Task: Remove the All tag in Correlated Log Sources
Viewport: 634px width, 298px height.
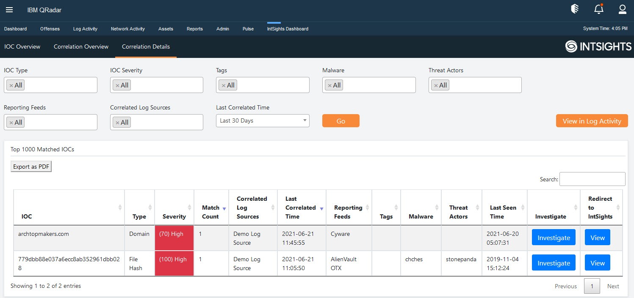Action: point(117,123)
